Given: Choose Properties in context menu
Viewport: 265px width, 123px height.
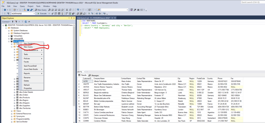Looking at the screenshot, I should tap(31, 88).
